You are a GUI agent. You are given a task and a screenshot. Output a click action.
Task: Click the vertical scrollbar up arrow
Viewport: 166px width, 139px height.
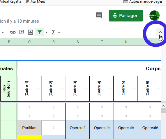(163, 106)
